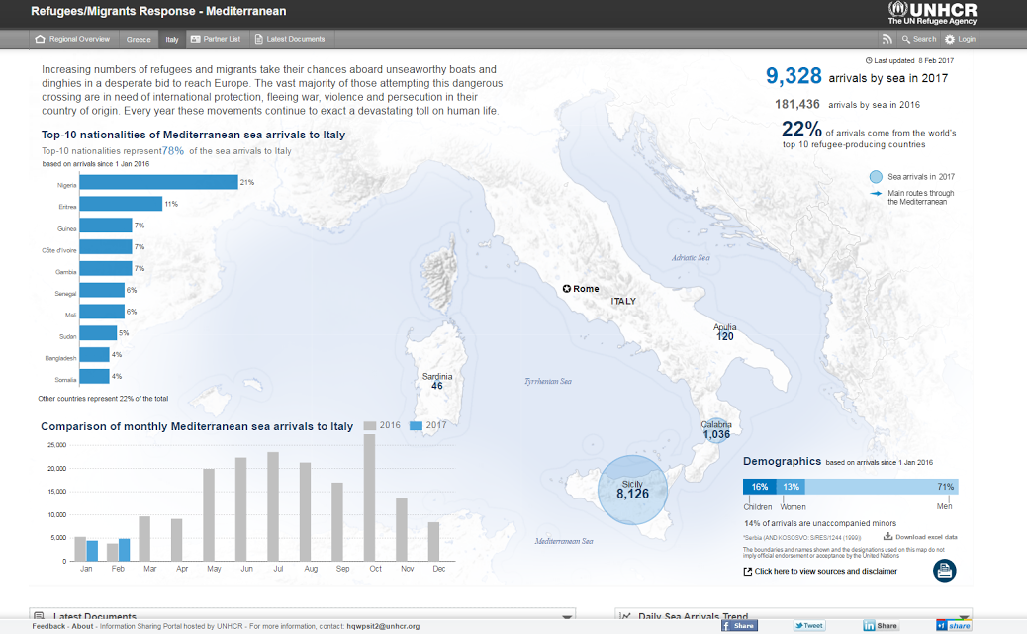Click to view sources and disclaimer
Viewport: 1027px width, 634px height.
point(825,571)
